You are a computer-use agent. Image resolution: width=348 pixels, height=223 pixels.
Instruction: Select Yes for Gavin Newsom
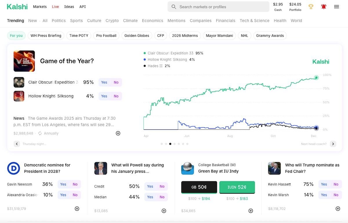(x=63, y=184)
